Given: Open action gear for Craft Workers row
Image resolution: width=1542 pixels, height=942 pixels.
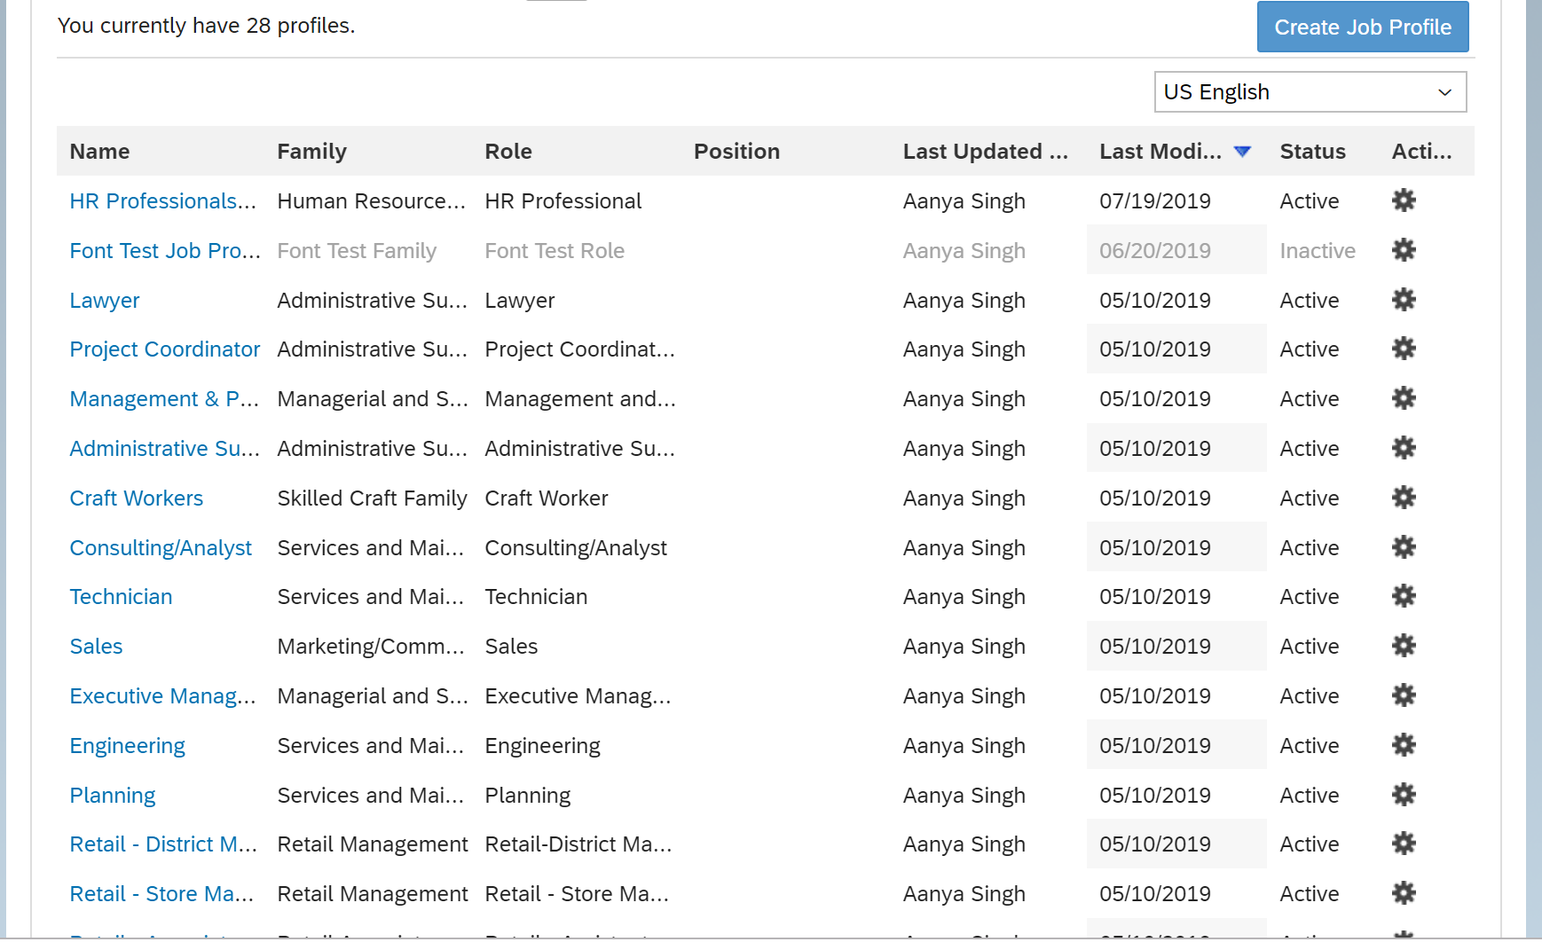Looking at the screenshot, I should click(1404, 498).
